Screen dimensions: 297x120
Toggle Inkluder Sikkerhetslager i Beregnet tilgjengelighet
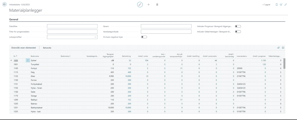coord(238,31)
